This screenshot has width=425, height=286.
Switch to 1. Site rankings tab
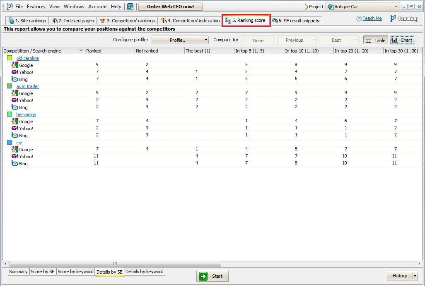(x=27, y=21)
